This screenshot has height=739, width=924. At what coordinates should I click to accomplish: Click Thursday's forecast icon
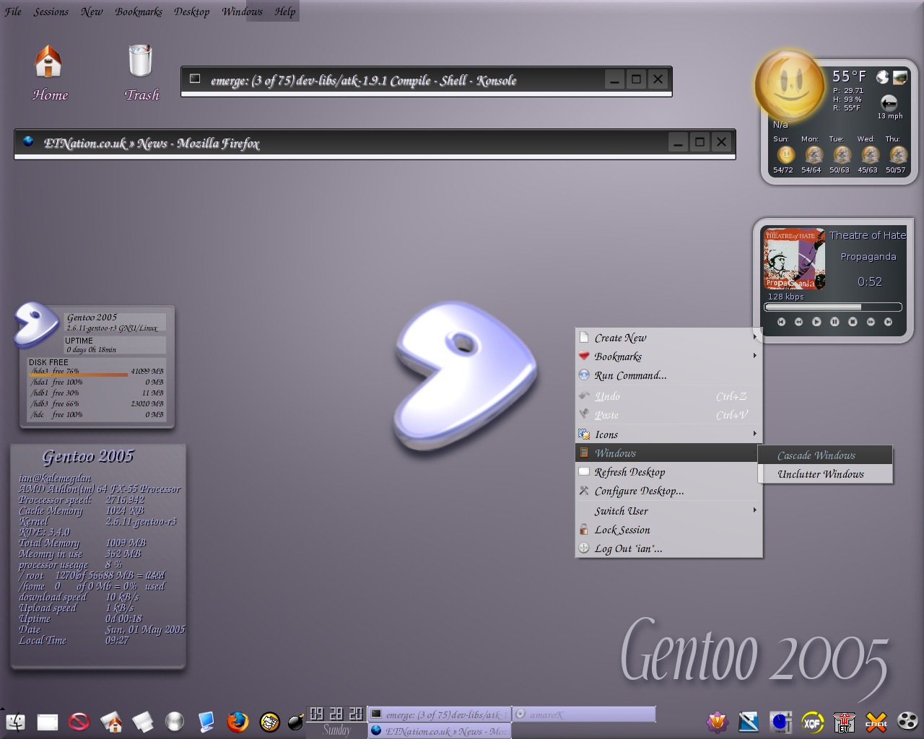pyautogui.click(x=898, y=154)
